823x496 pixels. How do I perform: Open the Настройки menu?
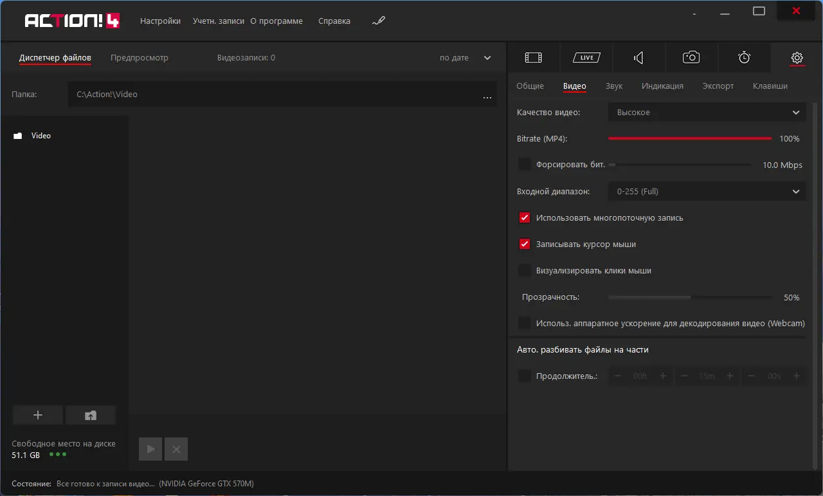pyautogui.click(x=160, y=21)
